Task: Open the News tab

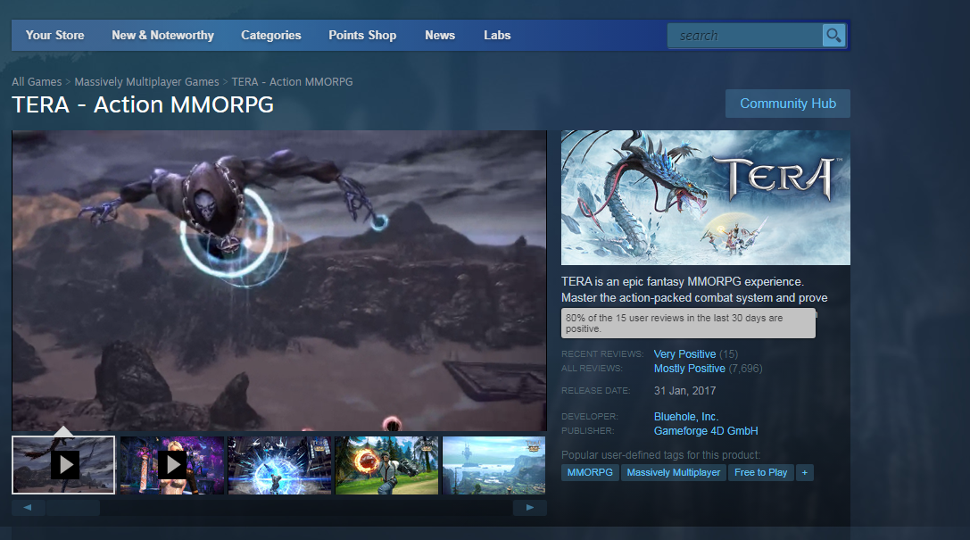Action: click(440, 36)
